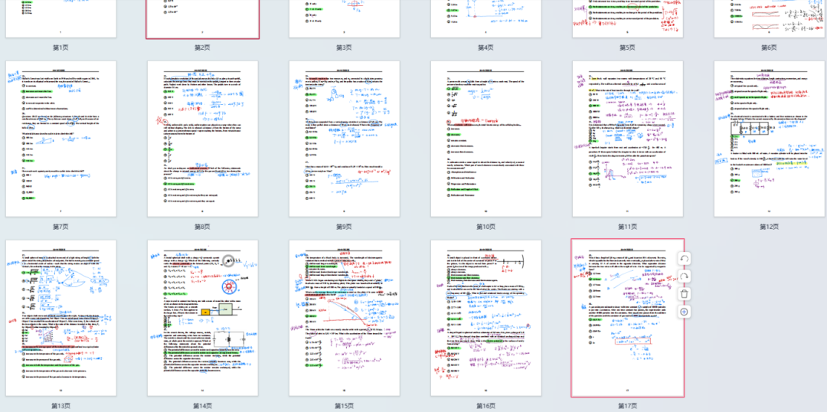Select the page 1 thumbnail

tap(60, 18)
